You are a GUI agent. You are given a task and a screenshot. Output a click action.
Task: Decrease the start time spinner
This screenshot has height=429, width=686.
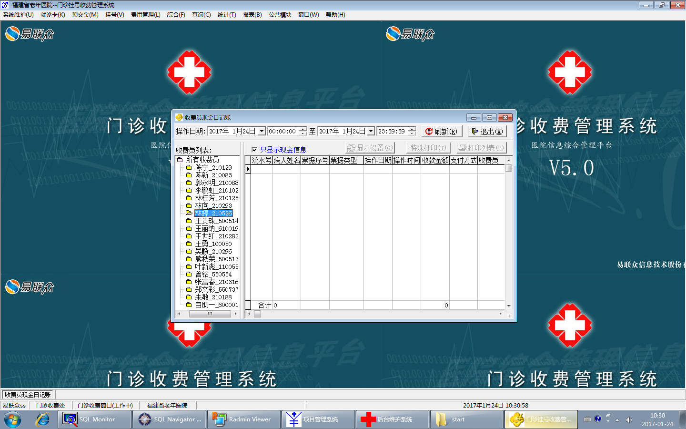click(x=303, y=133)
